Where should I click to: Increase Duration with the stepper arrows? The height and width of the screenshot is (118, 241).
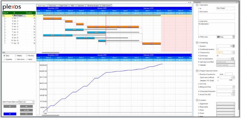[x=234, y=45]
